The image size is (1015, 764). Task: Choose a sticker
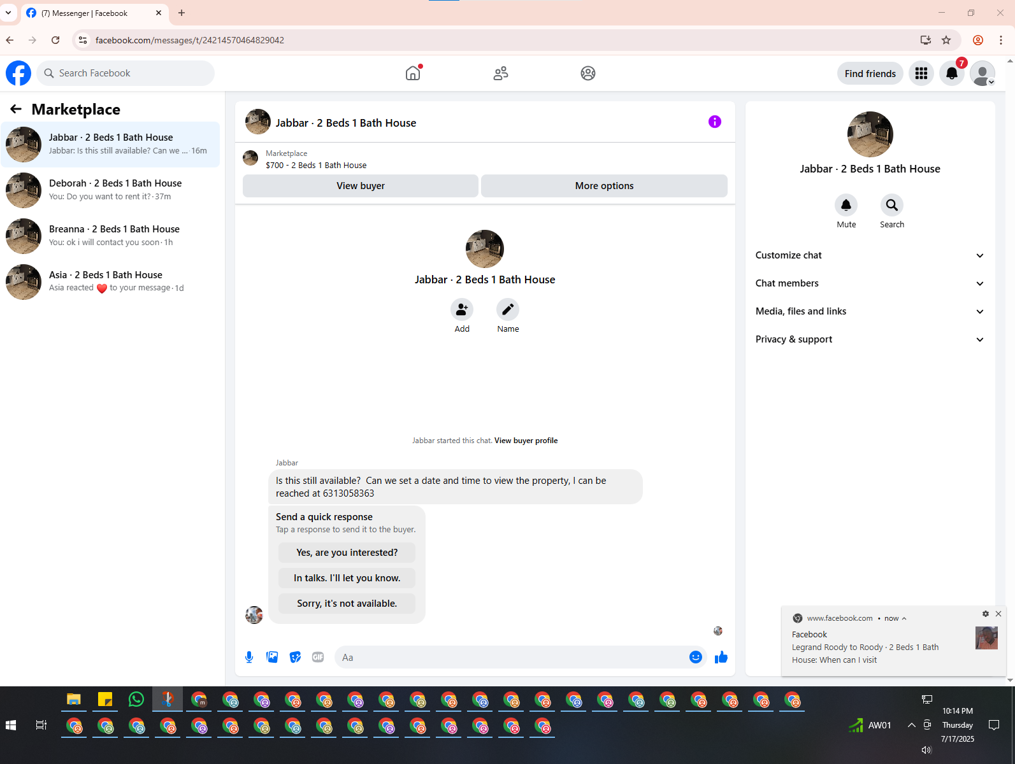click(295, 657)
